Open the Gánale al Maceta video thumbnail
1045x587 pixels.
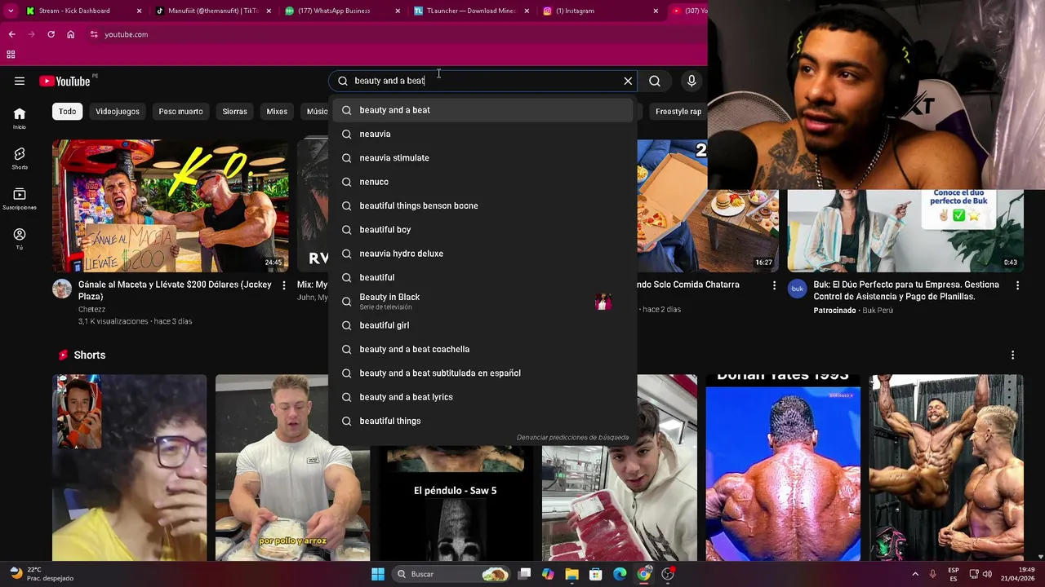170,205
